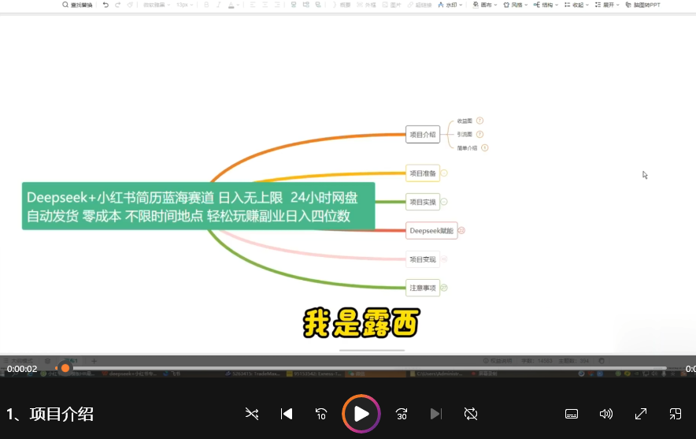Insert a 超链接 hyperlink
This screenshot has height=439, width=696.
tap(419, 5)
